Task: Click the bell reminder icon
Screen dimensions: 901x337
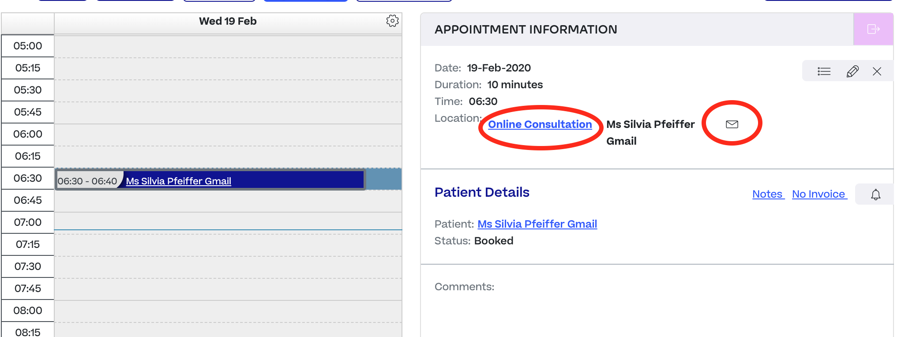Action: 876,195
